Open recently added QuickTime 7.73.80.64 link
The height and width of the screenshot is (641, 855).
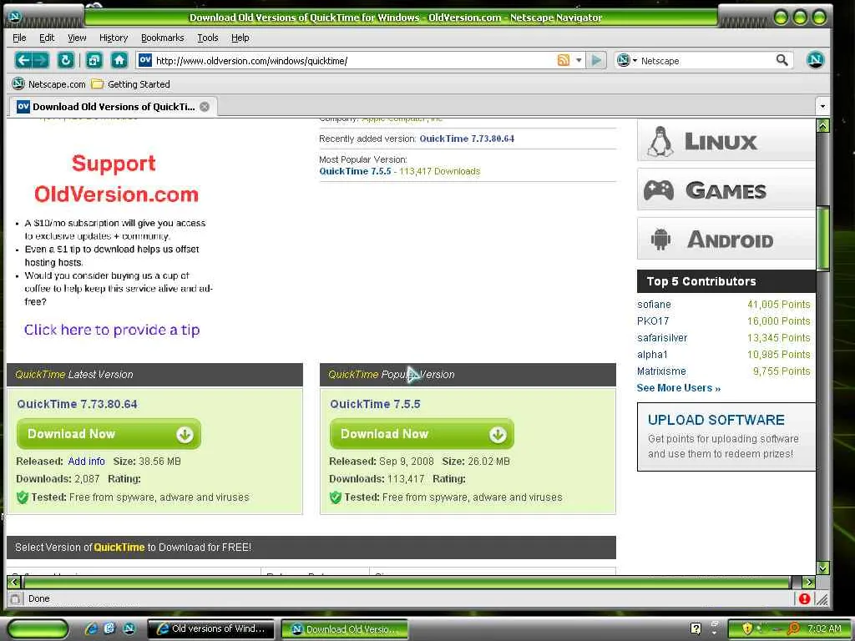[x=467, y=139]
